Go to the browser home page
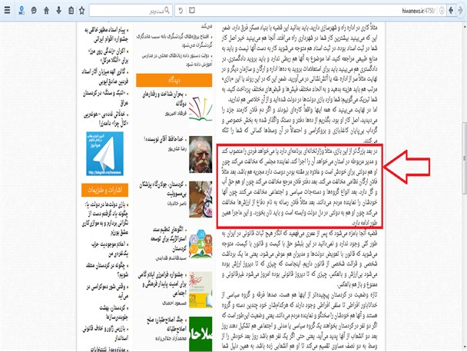Screen dimensions: 467x352 46,11
